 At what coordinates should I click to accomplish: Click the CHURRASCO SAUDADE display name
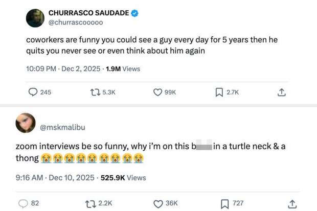click(x=88, y=13)
